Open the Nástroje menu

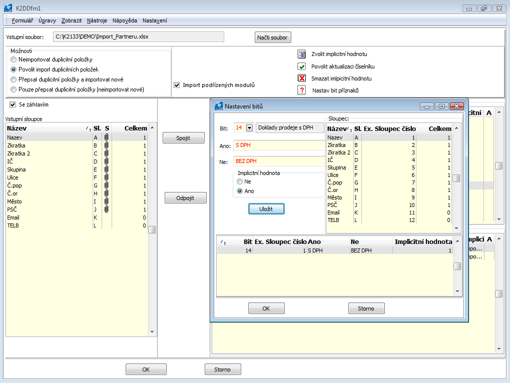point(97,20)
